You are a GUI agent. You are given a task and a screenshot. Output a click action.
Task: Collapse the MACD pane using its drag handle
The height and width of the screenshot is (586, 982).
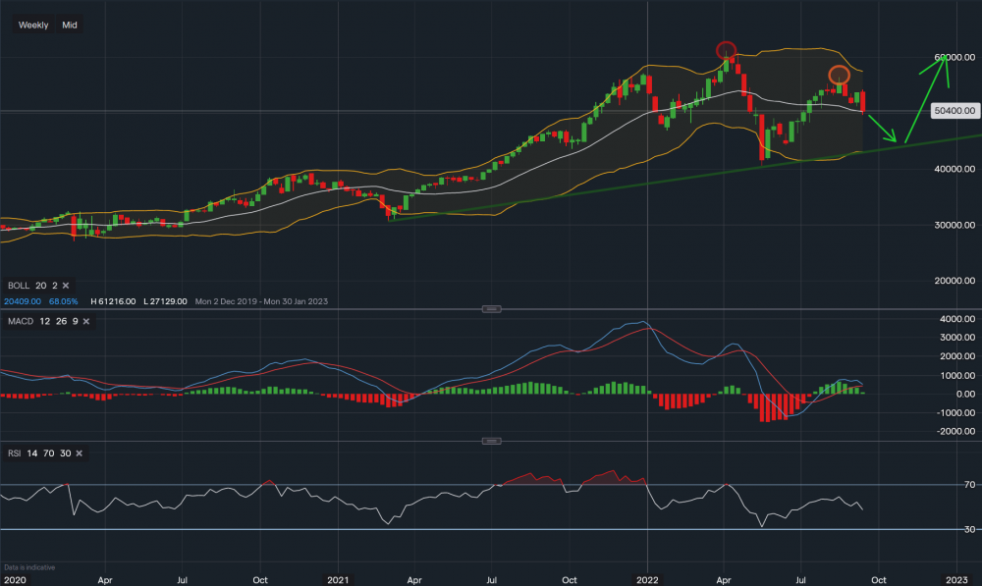point(491,308)
